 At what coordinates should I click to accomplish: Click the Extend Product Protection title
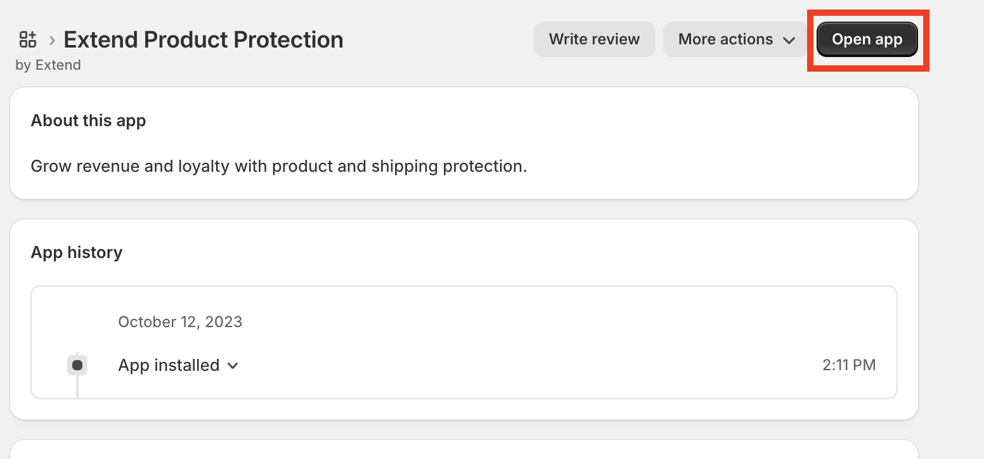(x=204, y=39)
